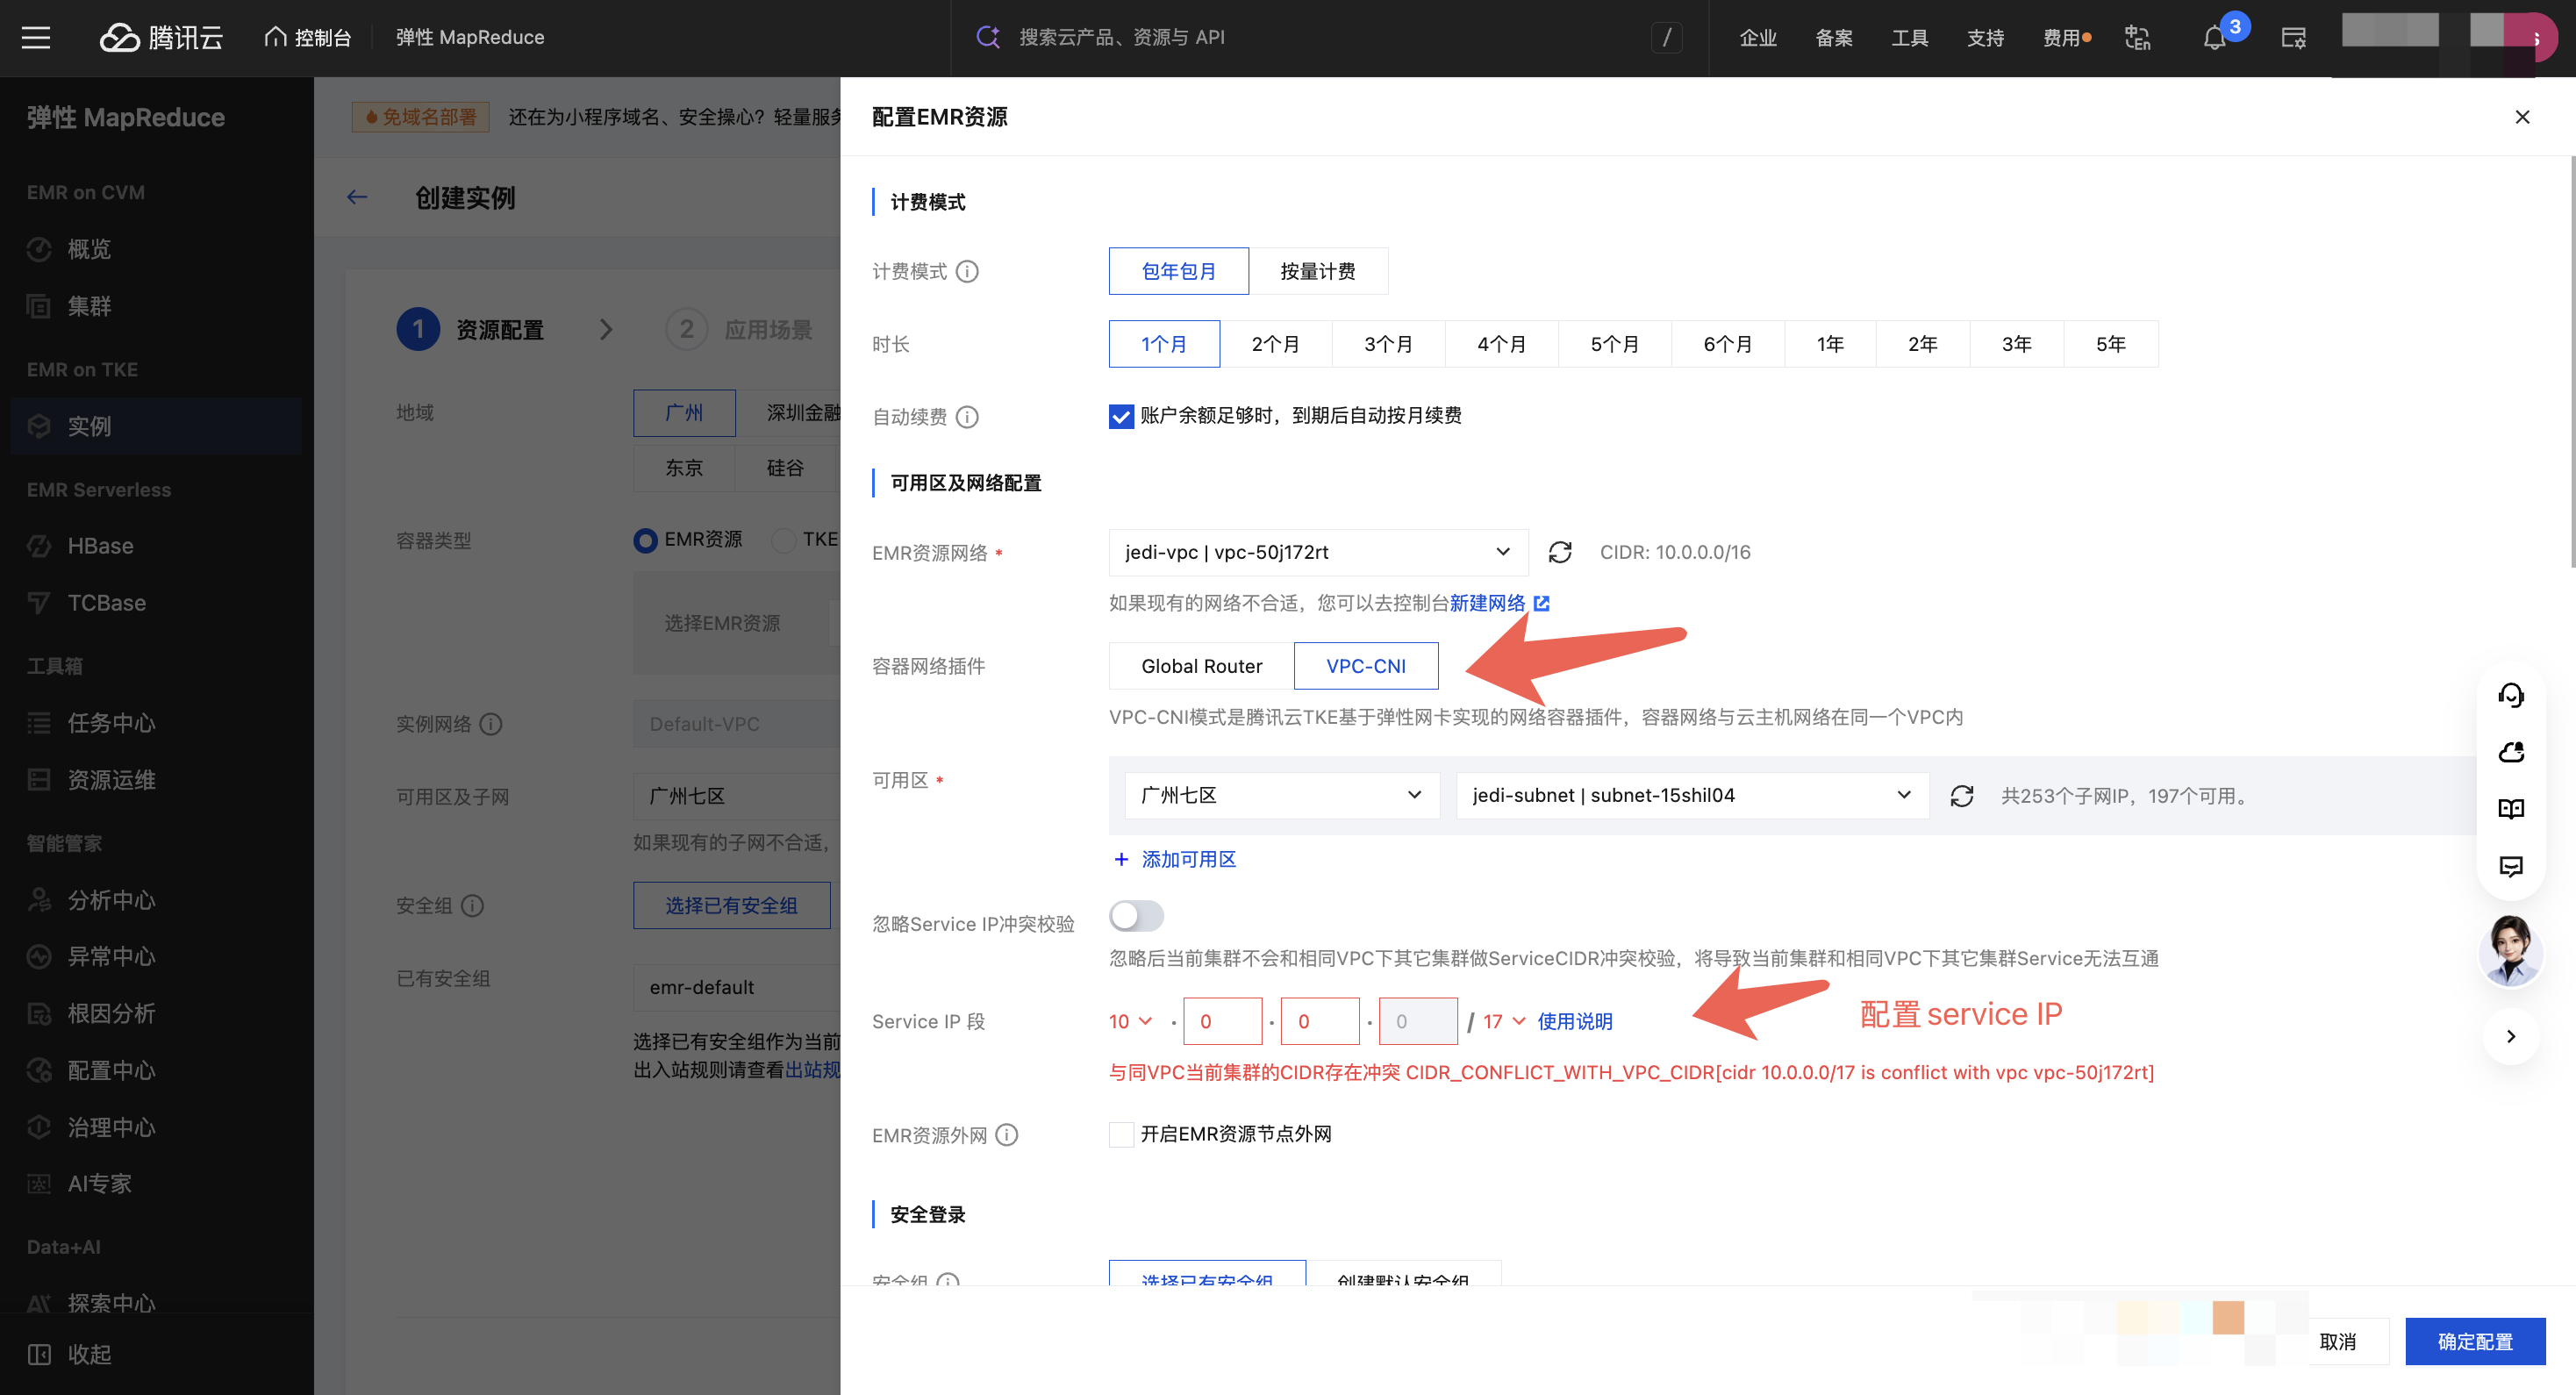This screenshot has height=1395, width=2576.
Task: Click 确定配置 to confirm configuration
Action: [2475, 1341]
